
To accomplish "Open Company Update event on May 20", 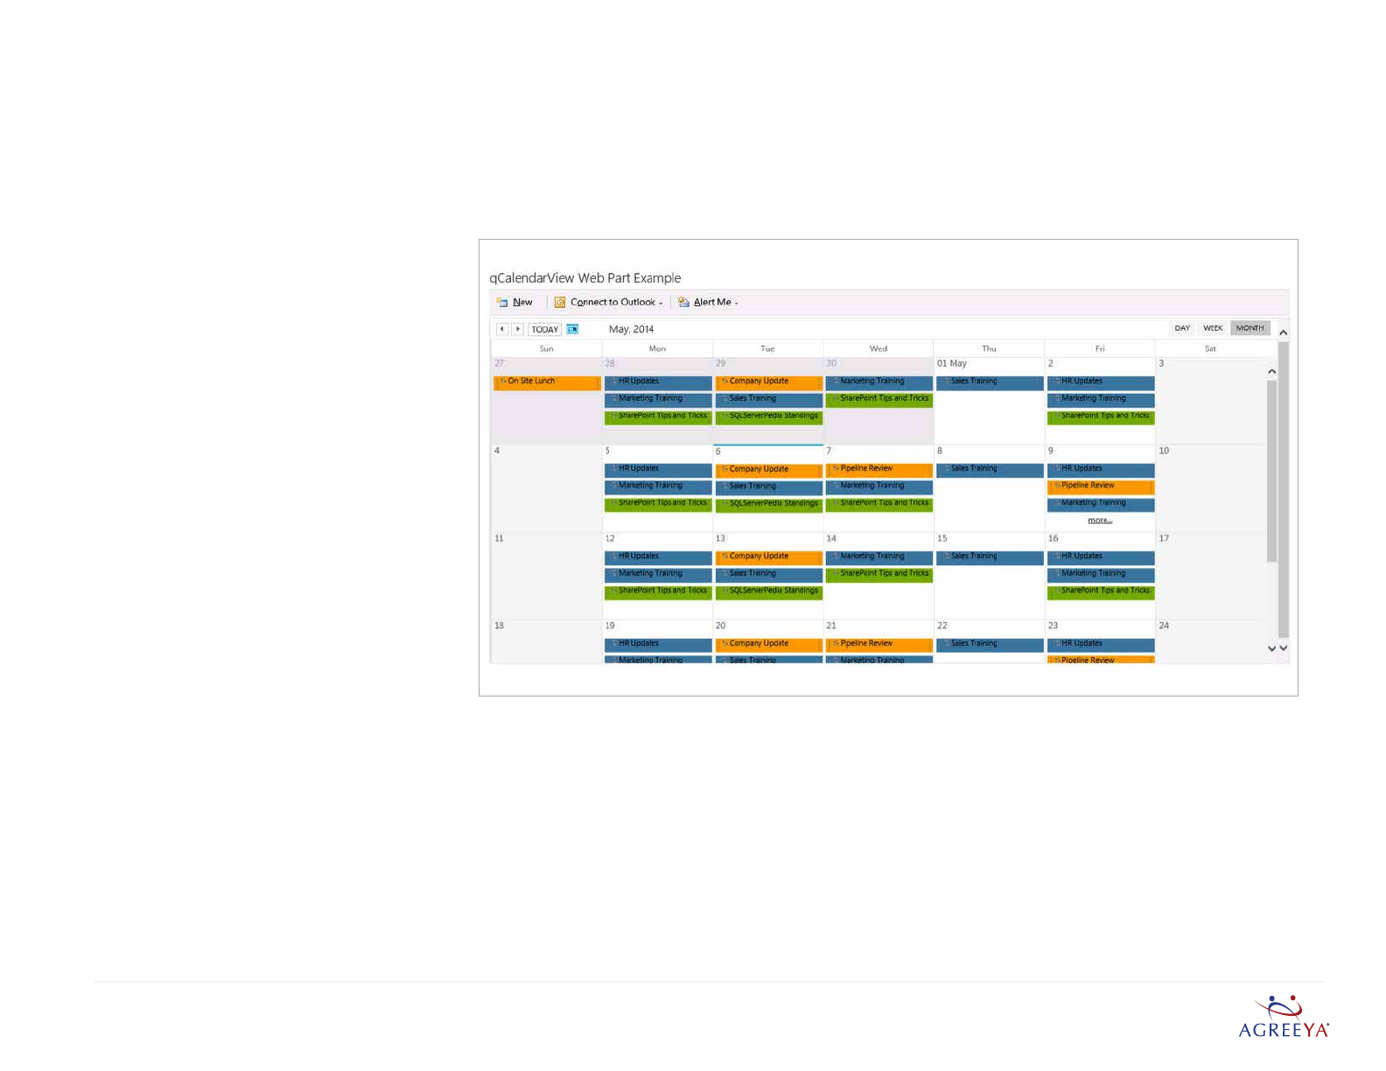I will (x=769, y=645).
